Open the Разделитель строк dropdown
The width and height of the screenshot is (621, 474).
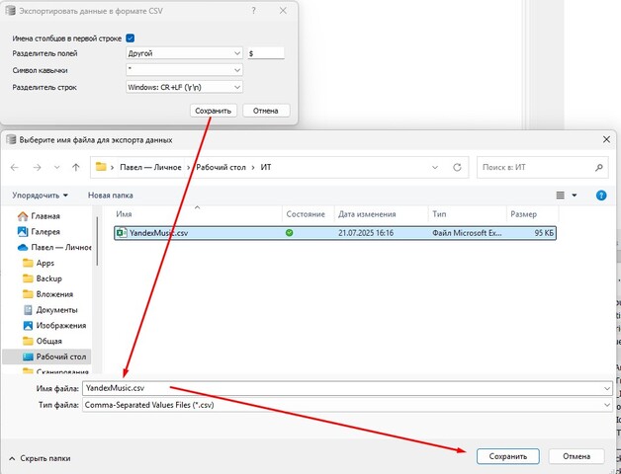[x=184, y=88]
